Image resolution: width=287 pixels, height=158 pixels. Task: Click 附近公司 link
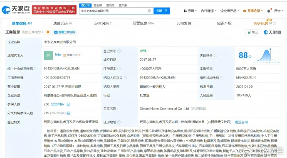tap(241, 122)
